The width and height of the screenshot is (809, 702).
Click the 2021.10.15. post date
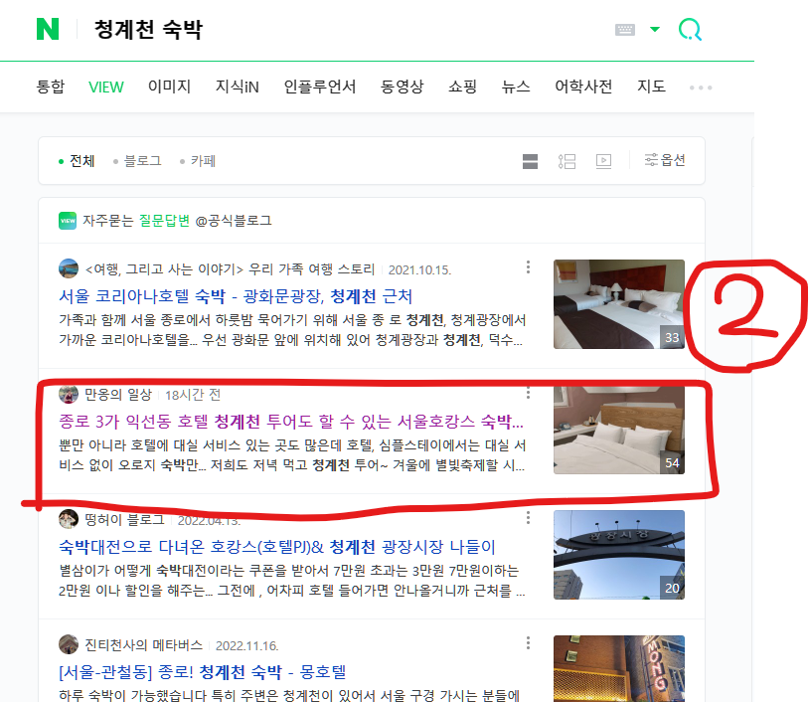tap(420, 269)
